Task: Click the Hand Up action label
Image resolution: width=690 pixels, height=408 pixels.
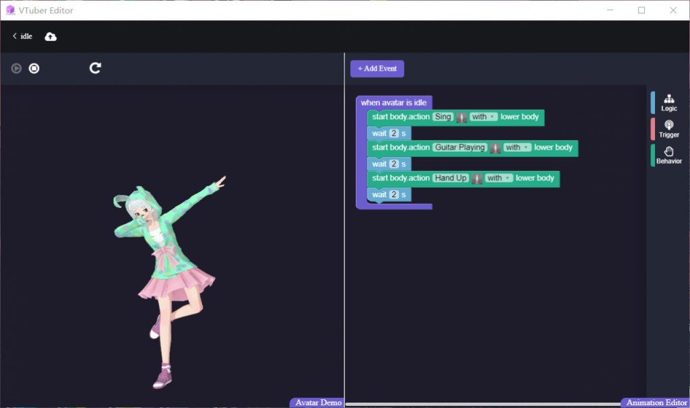Action: [x=450, y=178]
